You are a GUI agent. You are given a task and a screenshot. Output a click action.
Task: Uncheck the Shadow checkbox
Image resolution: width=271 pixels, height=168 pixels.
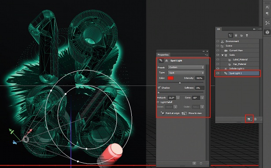pyautogui.click(x=159, y=88)
